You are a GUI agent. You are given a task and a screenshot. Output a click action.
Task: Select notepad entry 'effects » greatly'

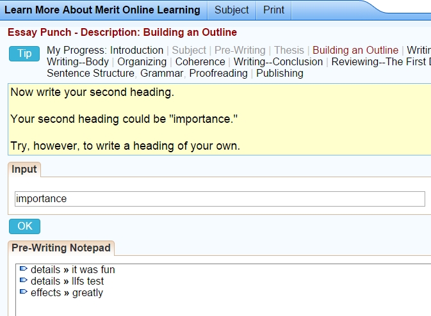pos(67,293)
